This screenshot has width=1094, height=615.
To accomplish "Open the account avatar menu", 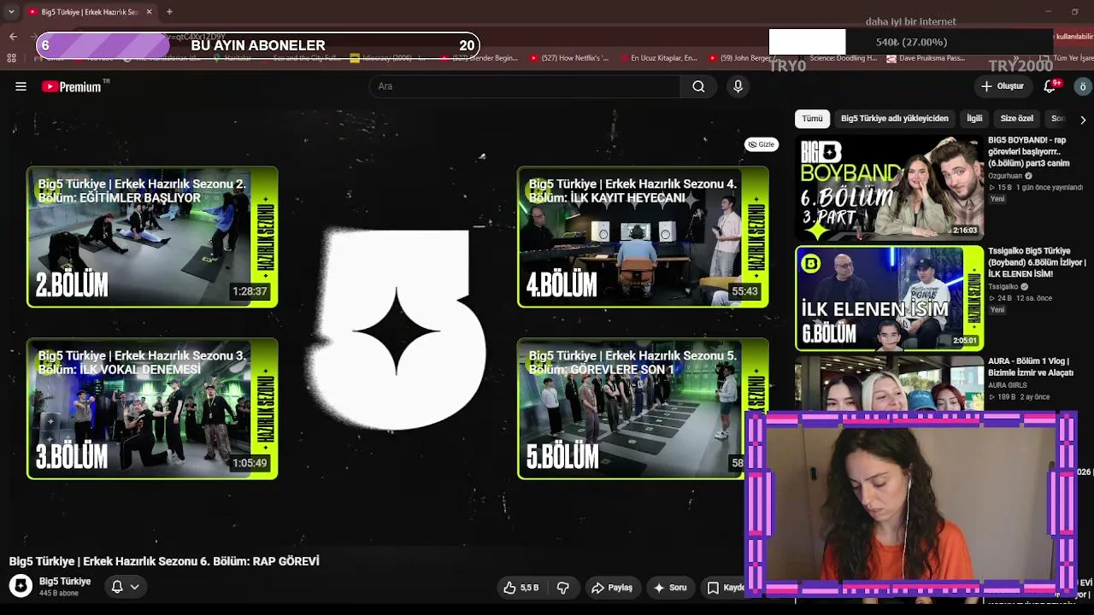I will (x=1082, y=86).
